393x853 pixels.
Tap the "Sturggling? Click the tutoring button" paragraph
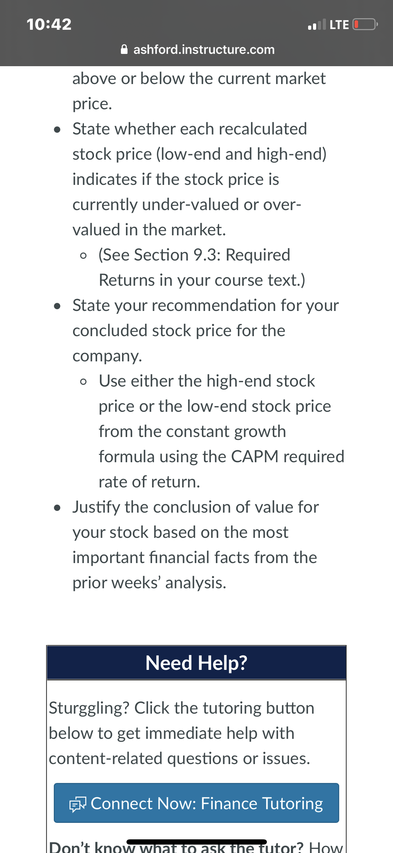tap(181, 733)
